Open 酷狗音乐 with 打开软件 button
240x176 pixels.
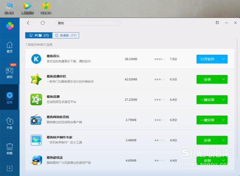pos(208,59)
